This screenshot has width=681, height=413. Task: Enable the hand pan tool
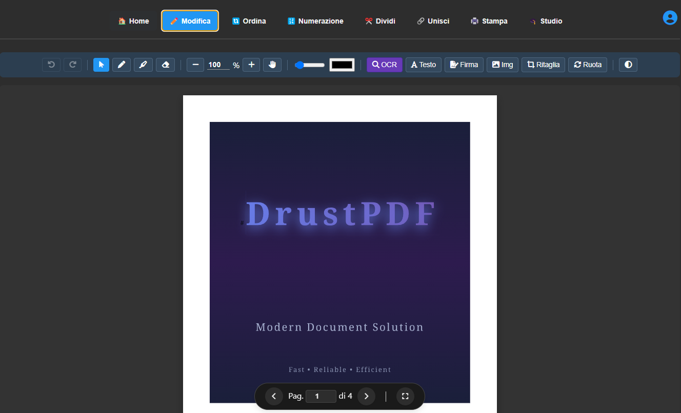point(272,65)
